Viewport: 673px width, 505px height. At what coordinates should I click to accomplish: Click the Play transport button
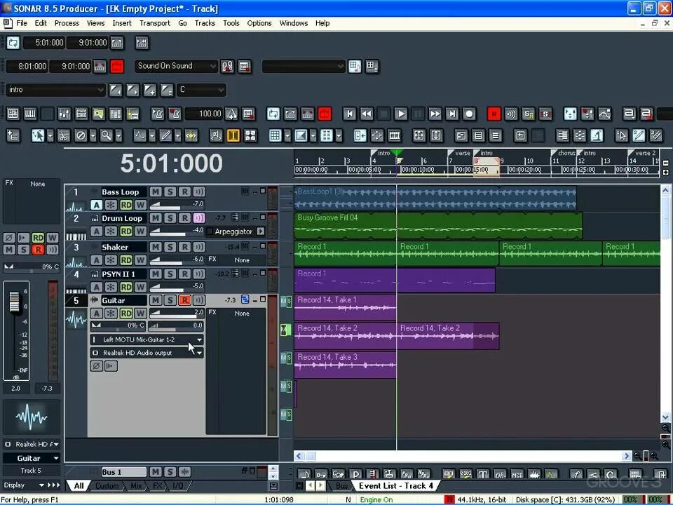400,114
